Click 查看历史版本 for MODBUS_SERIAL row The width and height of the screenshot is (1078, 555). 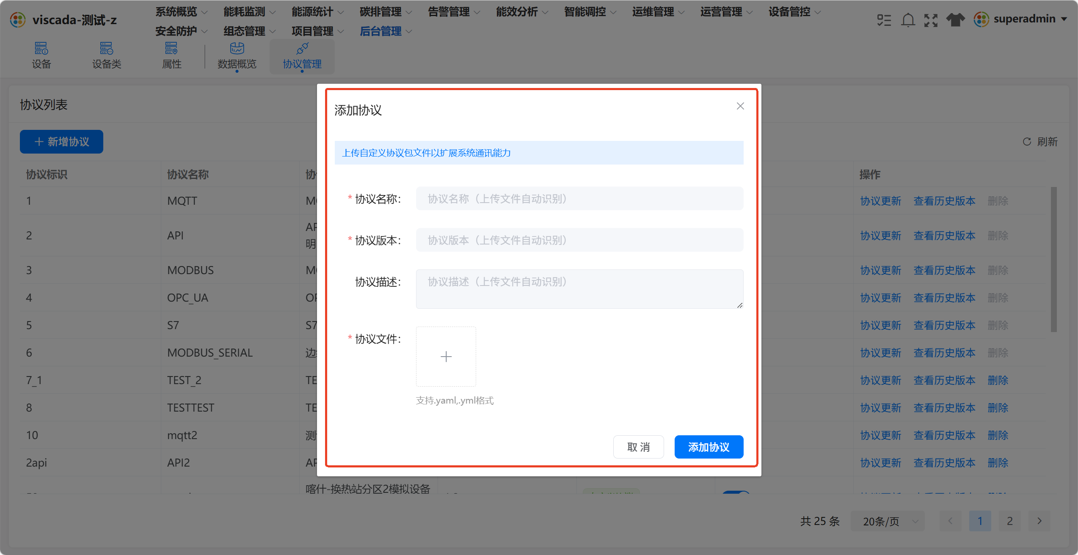click(945, 353)
